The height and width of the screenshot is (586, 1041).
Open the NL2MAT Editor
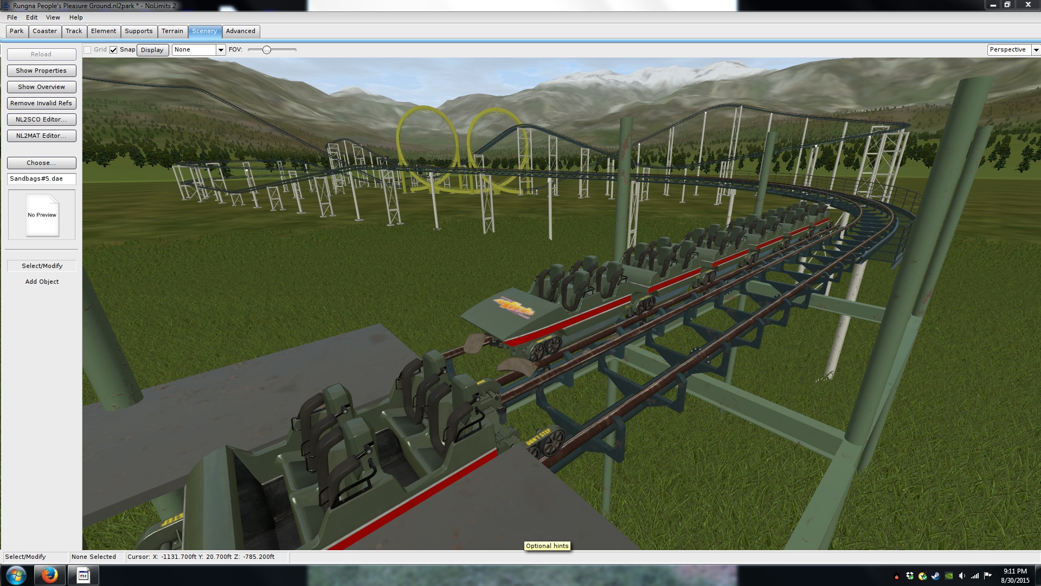click(x=41, y=136)
